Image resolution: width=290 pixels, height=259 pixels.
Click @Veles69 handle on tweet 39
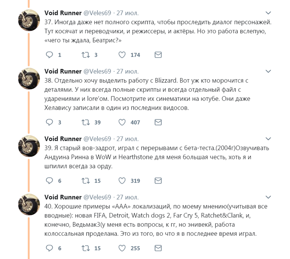pyautogui.click(x=97, y=139)
